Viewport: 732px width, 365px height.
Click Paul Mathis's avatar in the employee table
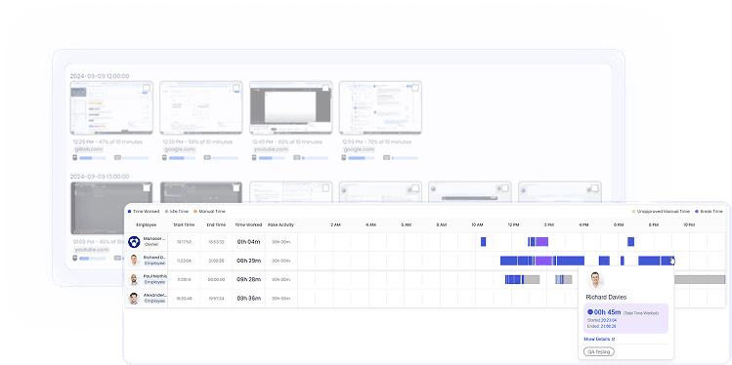click(x=134, y=280)
